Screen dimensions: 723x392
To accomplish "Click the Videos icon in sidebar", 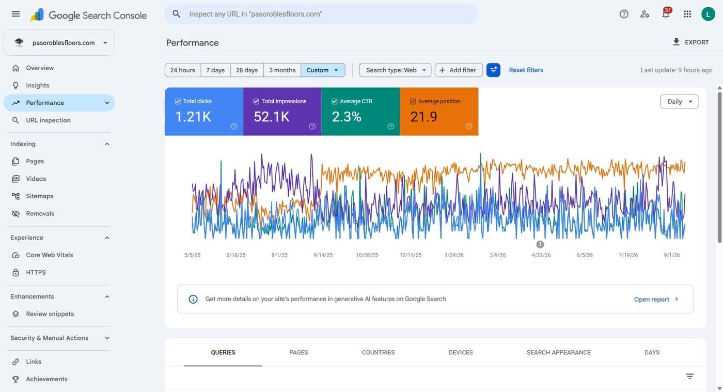I will pos(15,179).
